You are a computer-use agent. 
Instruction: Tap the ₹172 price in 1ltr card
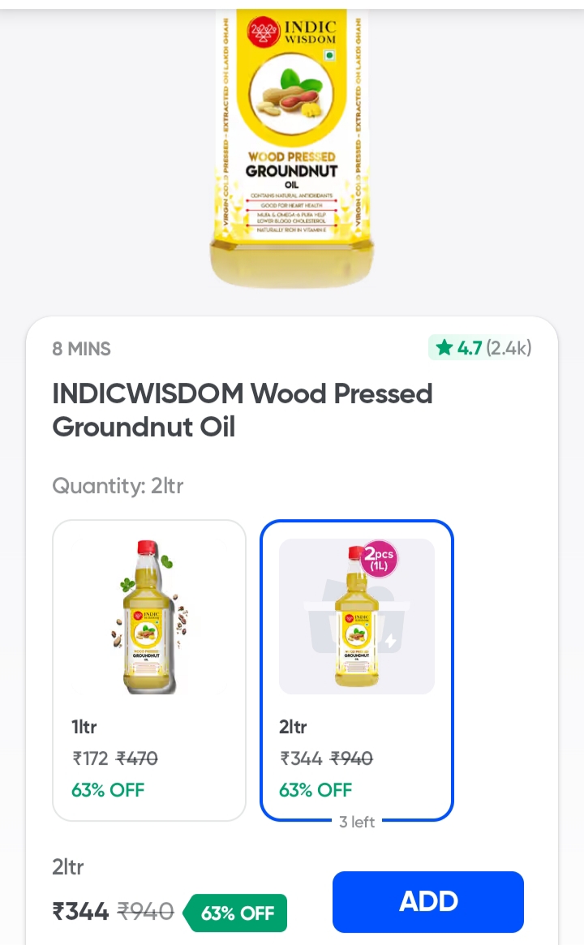tap(90, 758)
